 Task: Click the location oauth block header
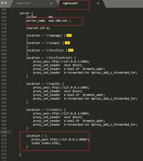point(45,84)
